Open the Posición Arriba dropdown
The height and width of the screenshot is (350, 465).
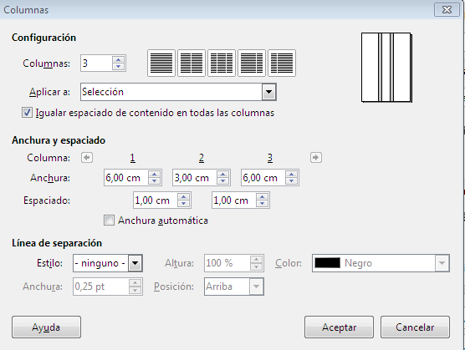point(256,287)
